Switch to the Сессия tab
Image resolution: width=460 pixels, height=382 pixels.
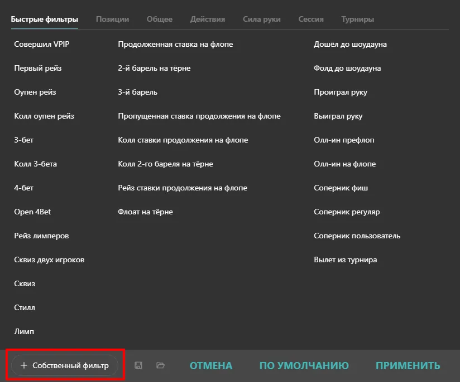(x=310, y=19)
